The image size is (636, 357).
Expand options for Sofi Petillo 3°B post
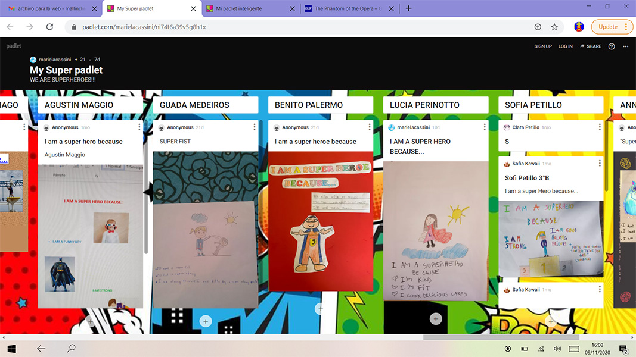(x=600, y=164)
